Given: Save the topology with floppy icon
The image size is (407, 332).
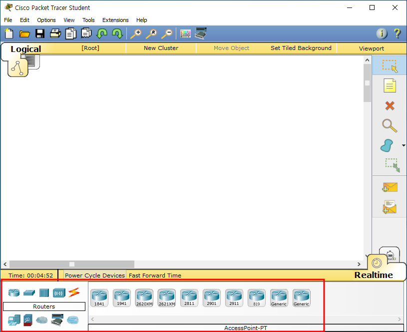Looking at the screenshot, I should [40, 33].
